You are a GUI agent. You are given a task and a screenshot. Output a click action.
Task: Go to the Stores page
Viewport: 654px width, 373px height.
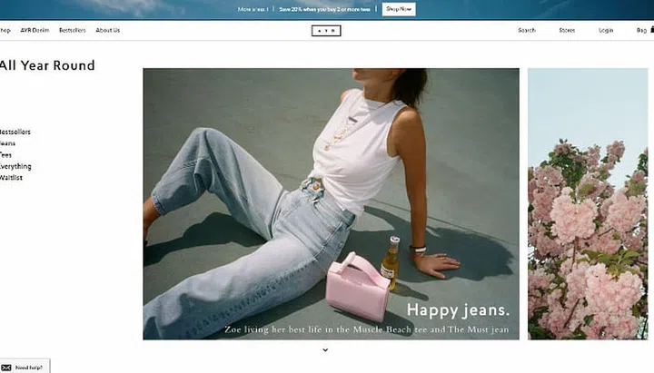pyautogui.click(x=567, y=30)
